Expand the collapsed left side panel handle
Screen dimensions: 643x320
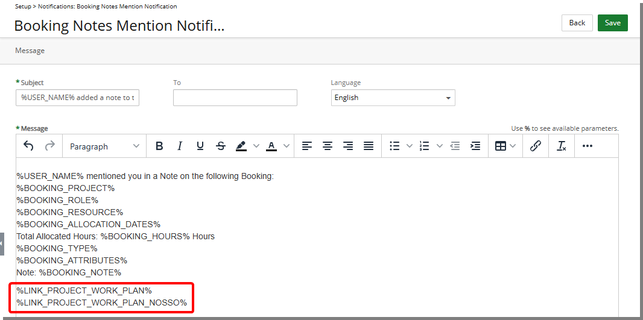2,244
